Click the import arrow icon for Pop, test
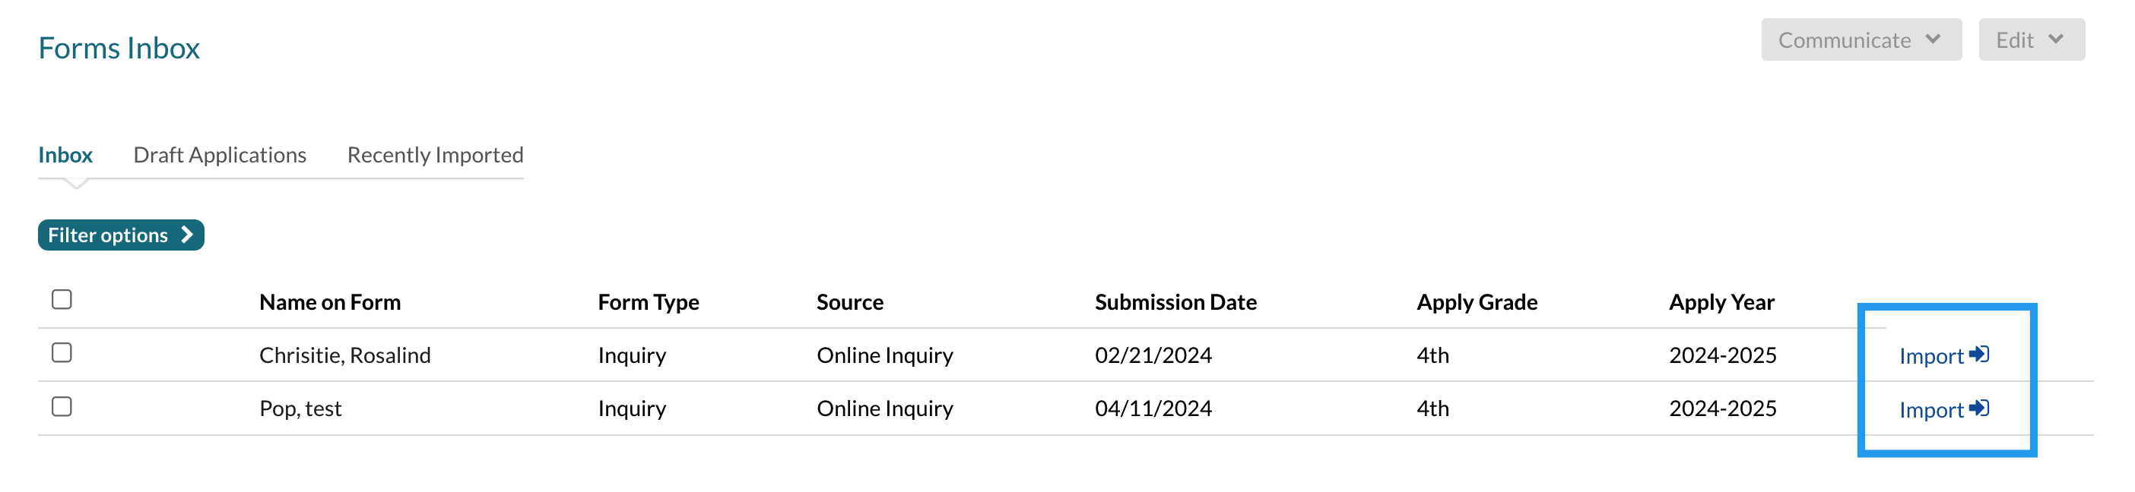This screenshot has width=2135, height=492. (1978, 408)
